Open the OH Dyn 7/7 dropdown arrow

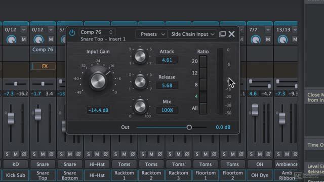268,30
